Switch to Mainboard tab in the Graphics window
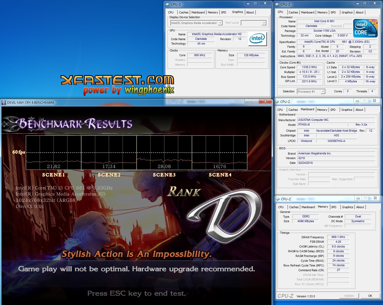Image resolution: width=383 pixels, height=305 pixels. point(198,12)
